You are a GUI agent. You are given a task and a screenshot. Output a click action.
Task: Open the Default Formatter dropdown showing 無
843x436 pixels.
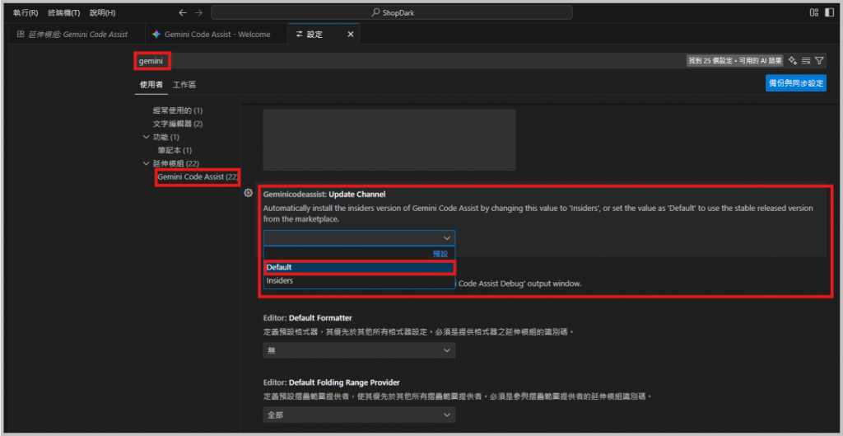point(359,350)
